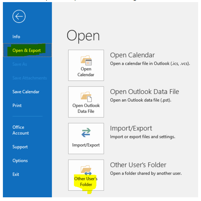Click the Open Calendar tile button

click(86, 65)
